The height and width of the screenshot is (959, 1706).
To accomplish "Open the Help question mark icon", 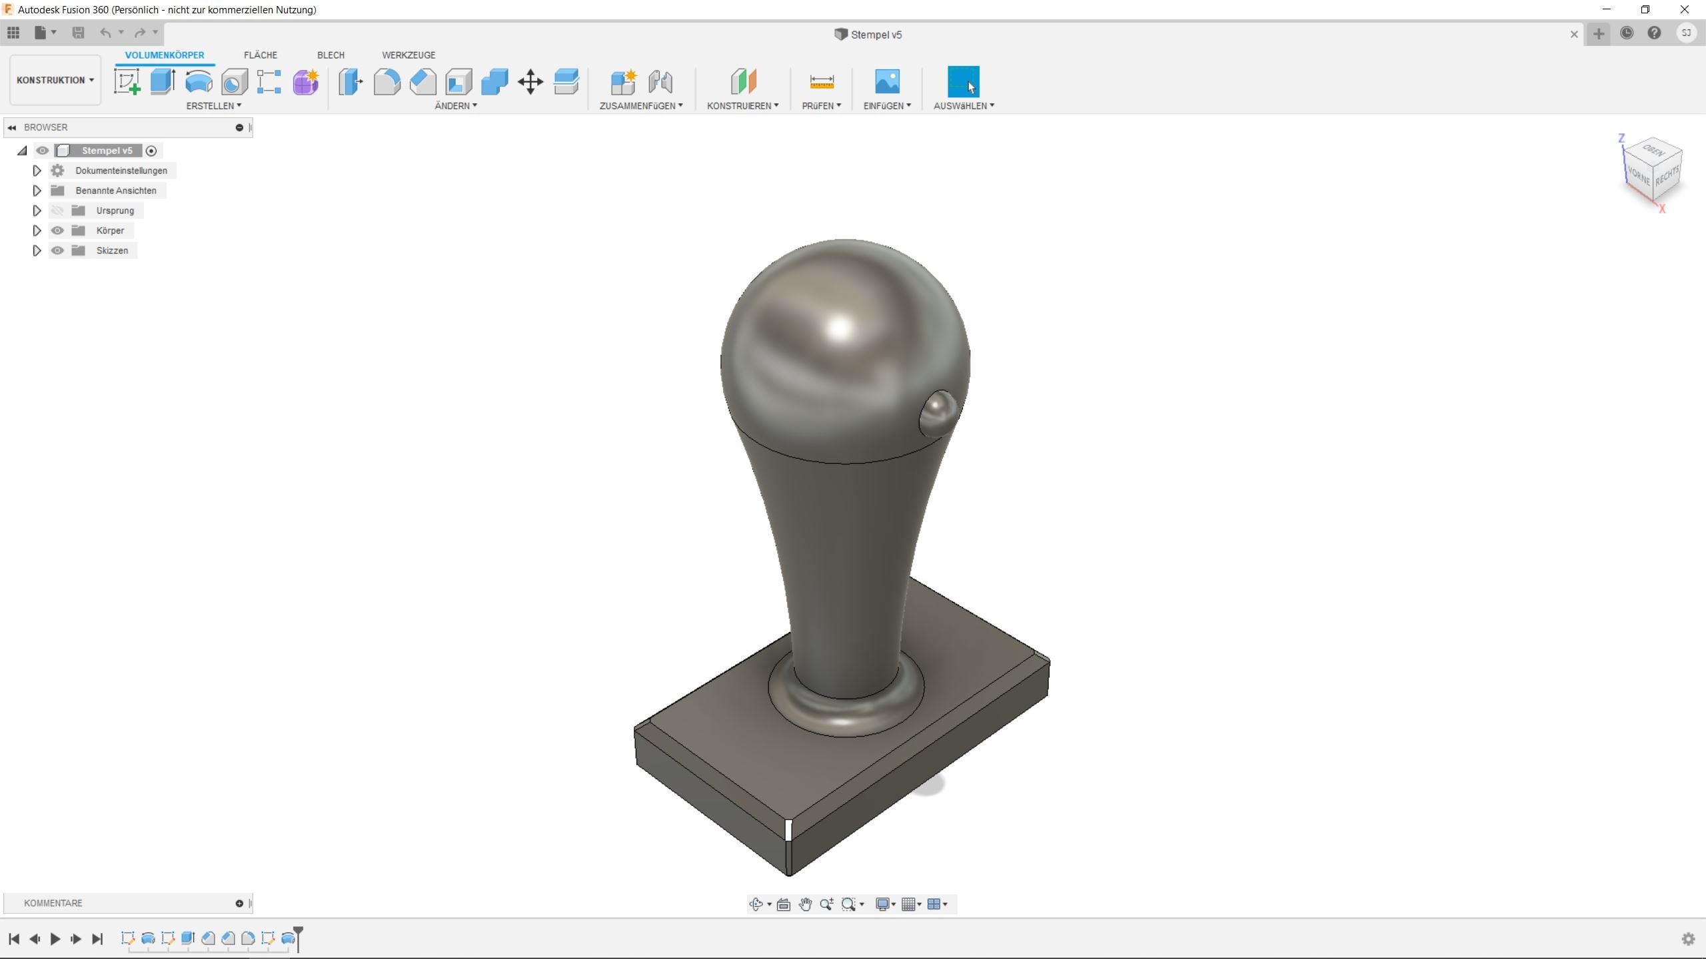I will tap(1654, 33).
